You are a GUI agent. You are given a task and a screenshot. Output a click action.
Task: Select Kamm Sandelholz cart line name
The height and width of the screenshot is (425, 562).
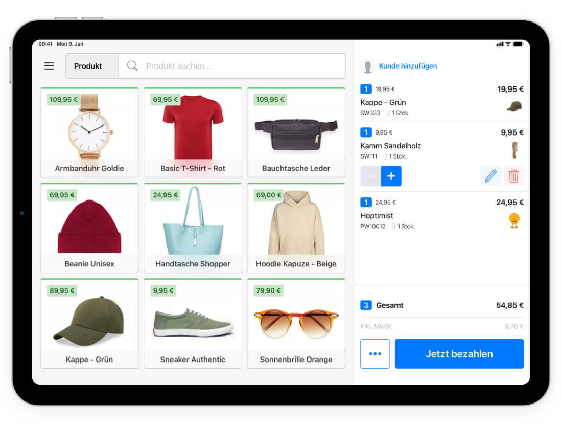391,146
